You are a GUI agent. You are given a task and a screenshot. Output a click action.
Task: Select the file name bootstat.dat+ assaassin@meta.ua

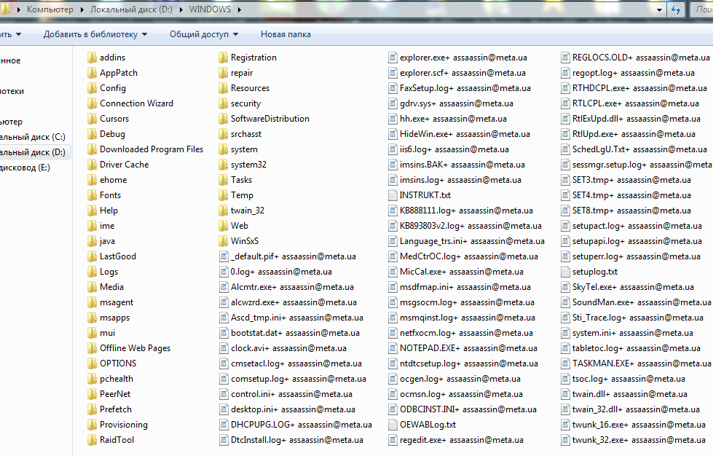coord(295,333)
